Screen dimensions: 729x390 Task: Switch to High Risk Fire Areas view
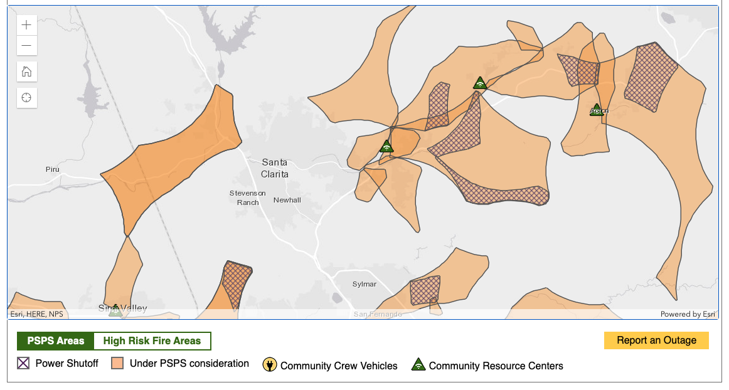(x=152, y=340)
